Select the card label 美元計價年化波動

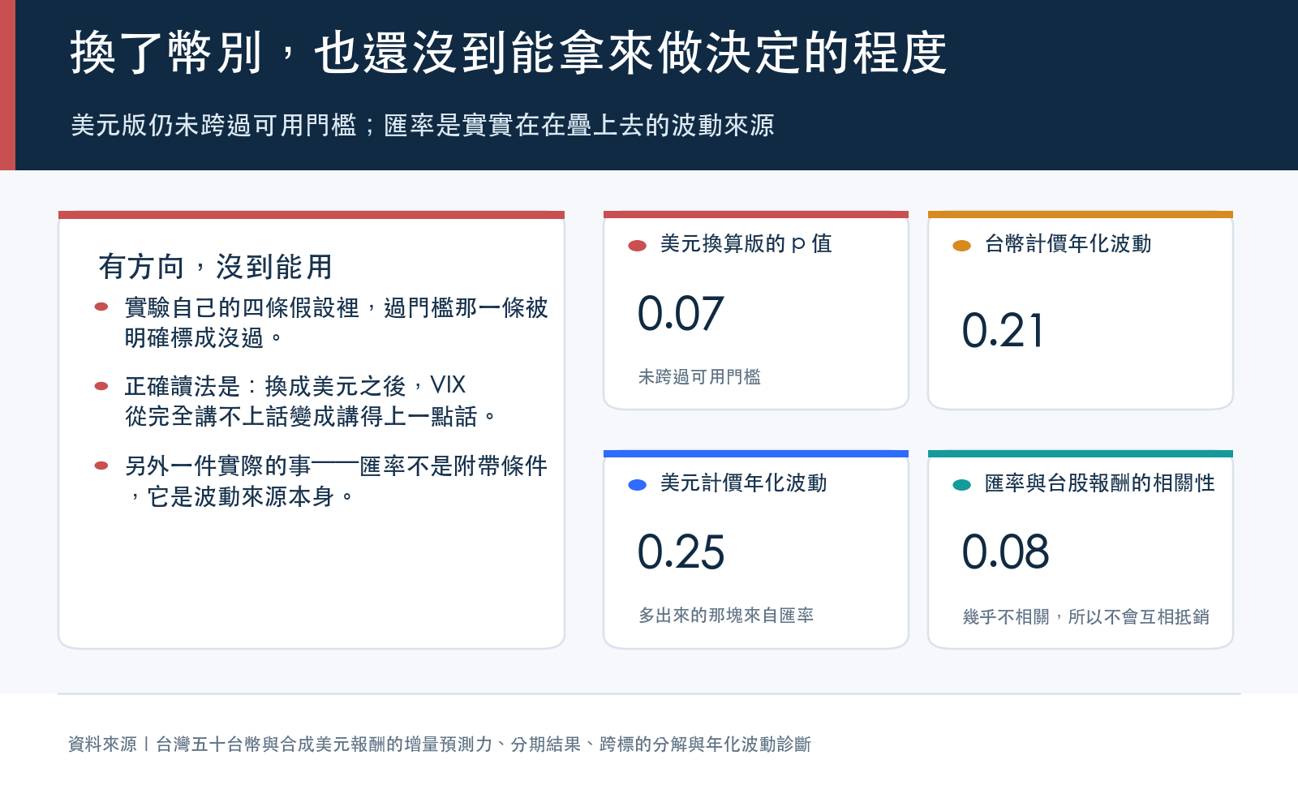pyautogui.click(x=744, y=483)
